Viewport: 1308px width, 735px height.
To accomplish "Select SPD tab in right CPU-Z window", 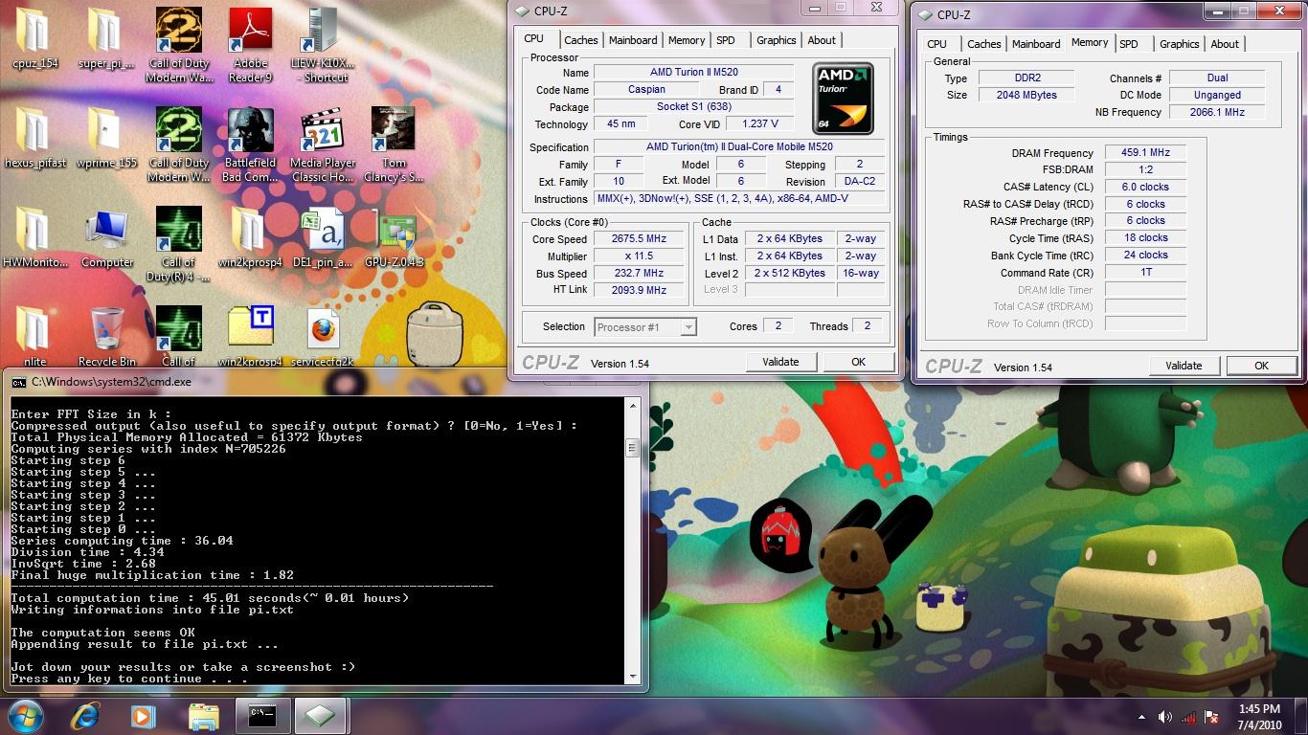I will click(x=1129, y=44).
